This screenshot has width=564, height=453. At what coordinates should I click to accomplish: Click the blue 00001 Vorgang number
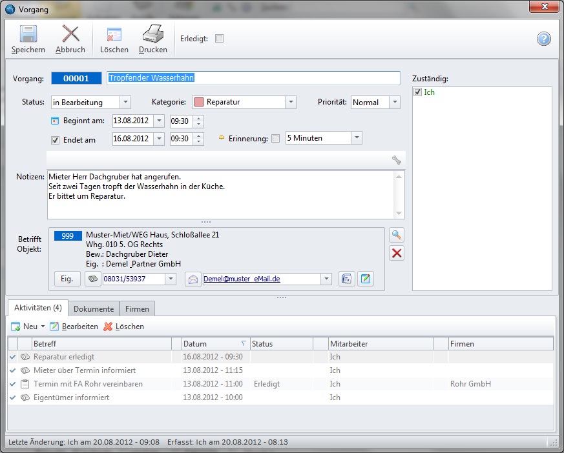point(76,78)
